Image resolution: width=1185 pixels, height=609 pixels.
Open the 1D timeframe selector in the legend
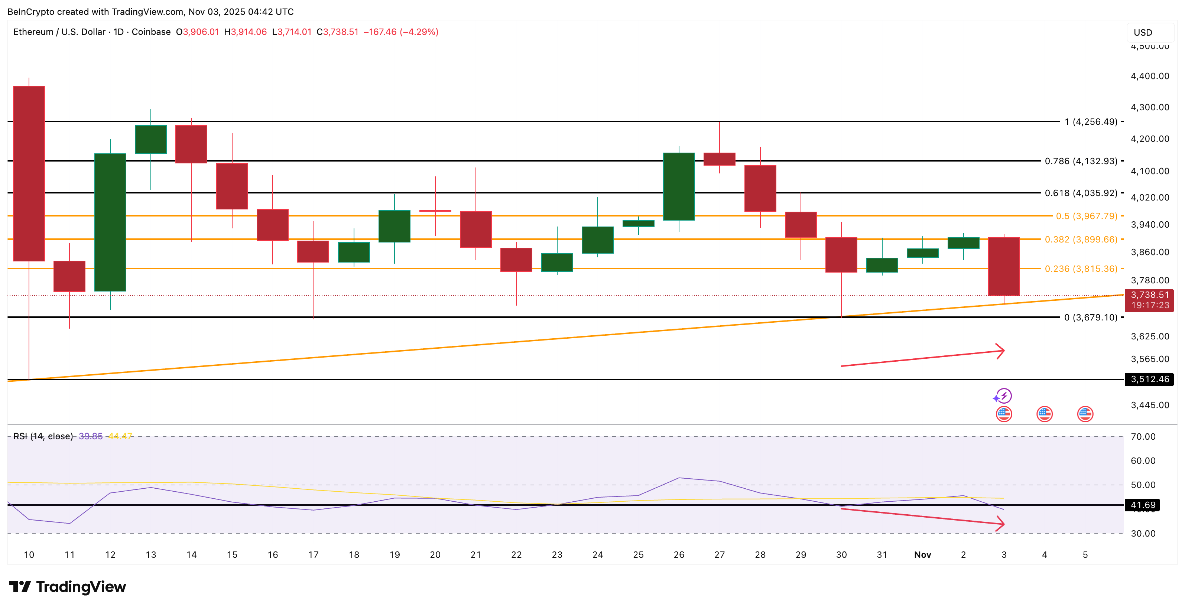tap(118, 32)
